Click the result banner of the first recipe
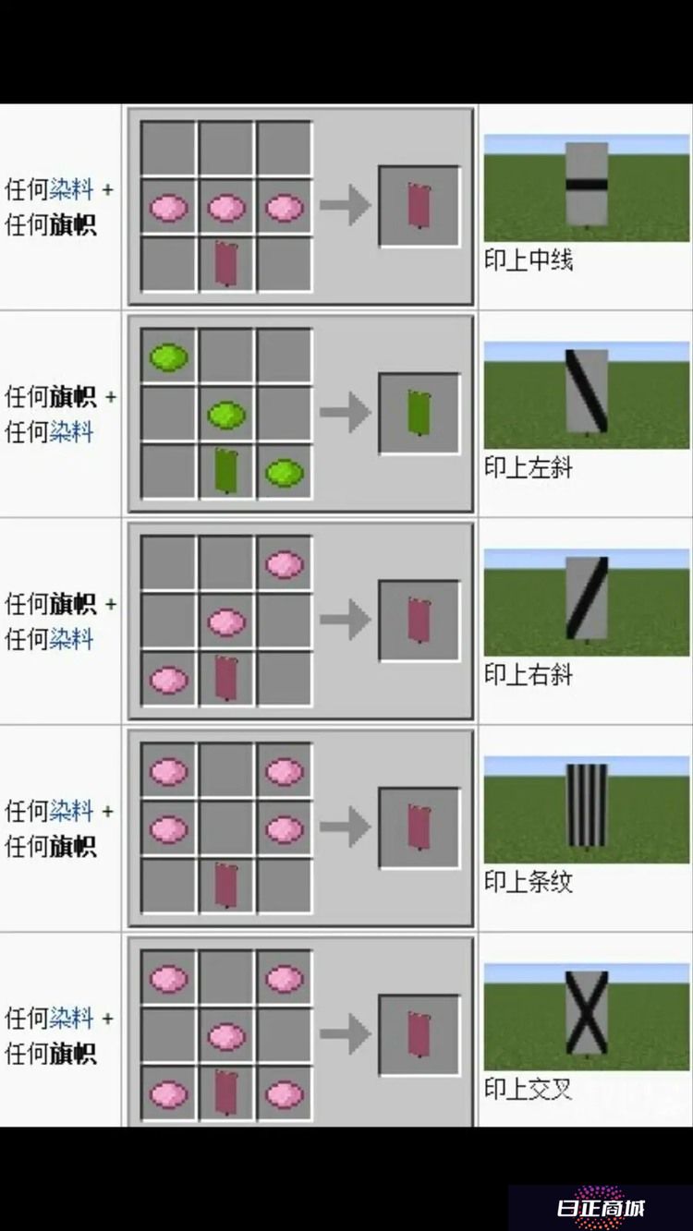The width and height of the screenshot is (693, 1231). 419,205
